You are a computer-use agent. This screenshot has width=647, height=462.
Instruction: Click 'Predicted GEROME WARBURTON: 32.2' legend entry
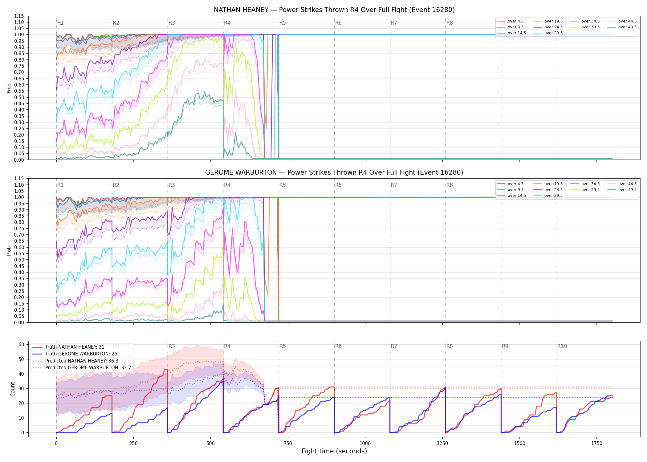click(x=82, y=368)
